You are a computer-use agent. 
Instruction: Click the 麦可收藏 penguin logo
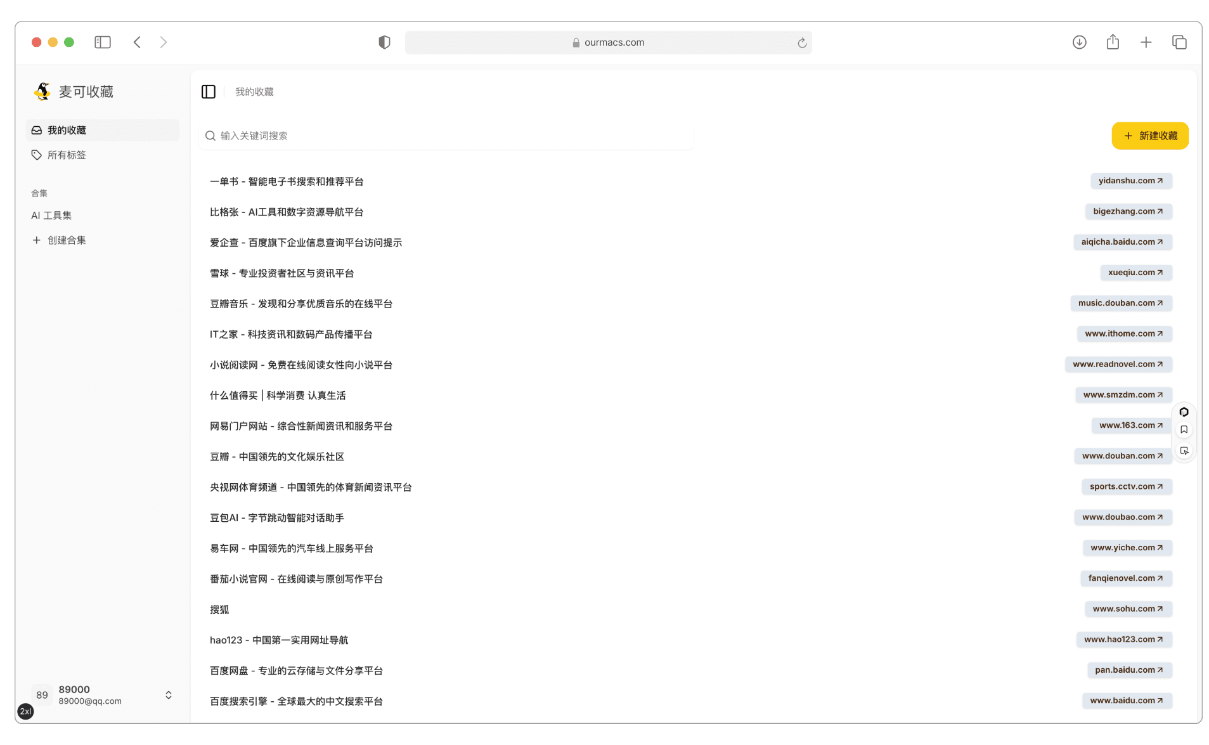[x=42, y=91]
